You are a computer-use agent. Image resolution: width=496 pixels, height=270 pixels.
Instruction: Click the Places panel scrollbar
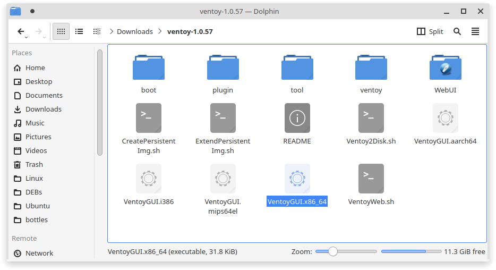tap(100, 103)
